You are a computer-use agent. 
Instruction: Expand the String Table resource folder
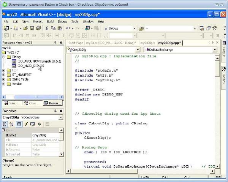click(4, 79)
